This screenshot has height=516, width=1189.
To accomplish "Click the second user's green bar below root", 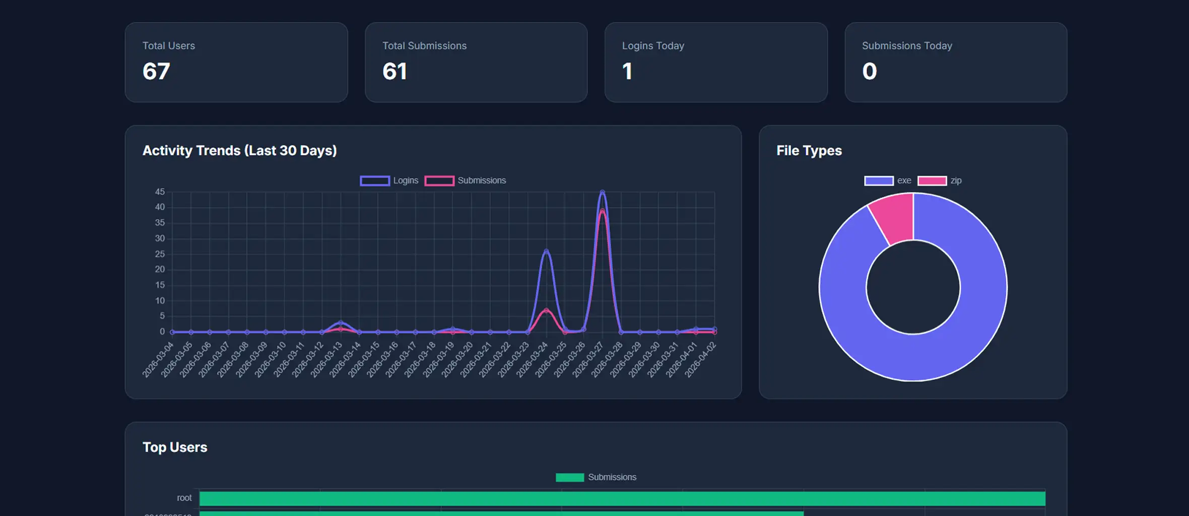I will click(501, 513).
